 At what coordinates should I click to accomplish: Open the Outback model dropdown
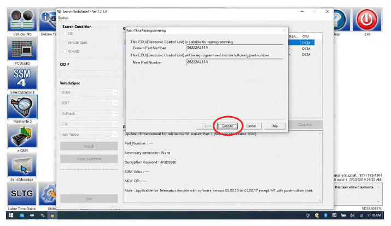click(x=89, y=113)
